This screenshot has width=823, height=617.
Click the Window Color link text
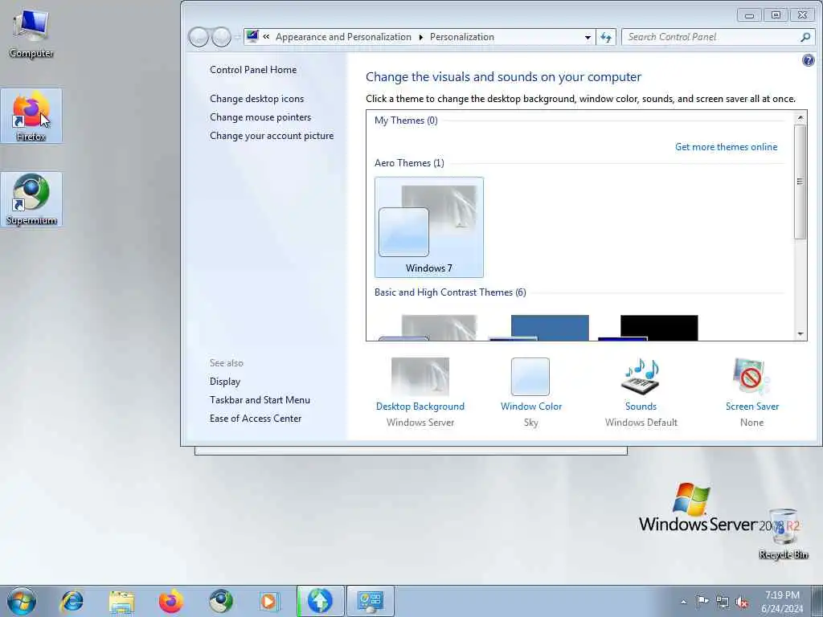[x=531, y=406]
